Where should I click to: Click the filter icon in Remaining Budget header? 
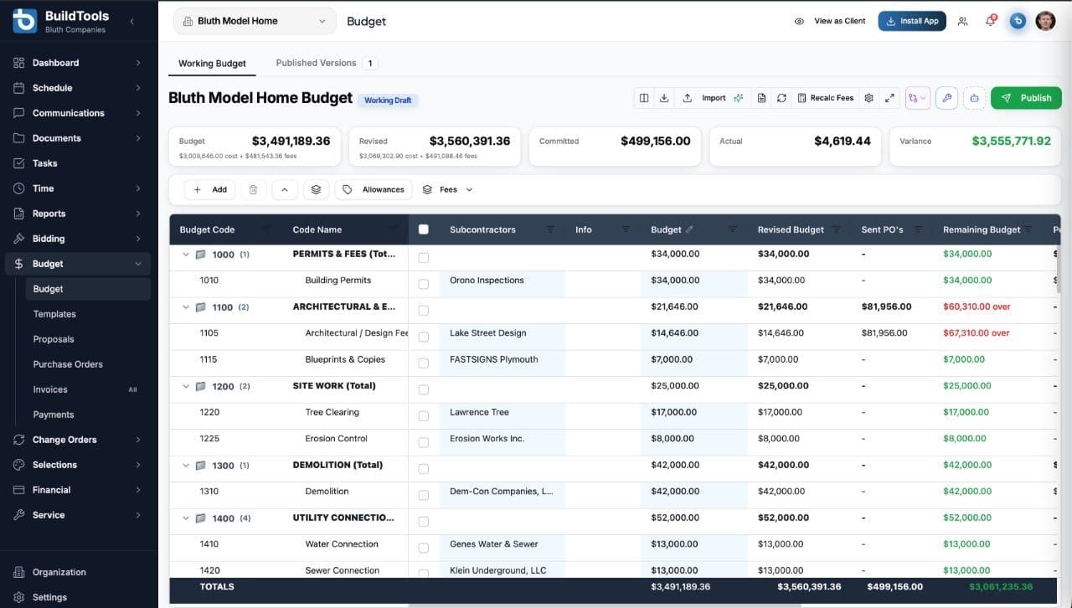pos(1028,229)
